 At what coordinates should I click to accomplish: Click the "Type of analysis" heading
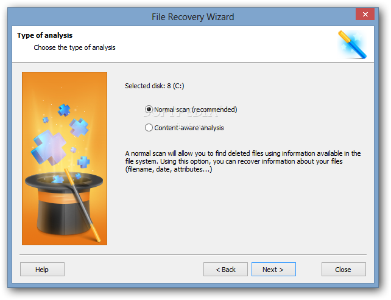point(45,35)
